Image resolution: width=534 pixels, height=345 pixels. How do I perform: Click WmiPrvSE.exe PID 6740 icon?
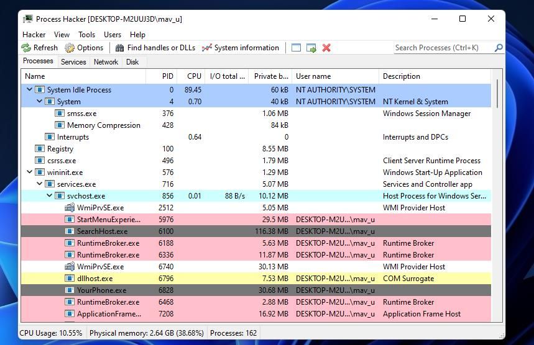(x=70, y=266)
